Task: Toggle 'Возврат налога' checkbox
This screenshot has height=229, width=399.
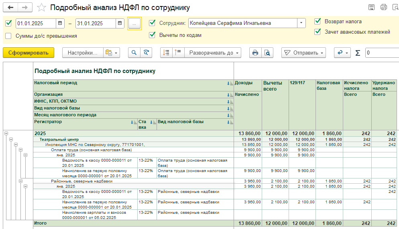Action: (318, 21)
